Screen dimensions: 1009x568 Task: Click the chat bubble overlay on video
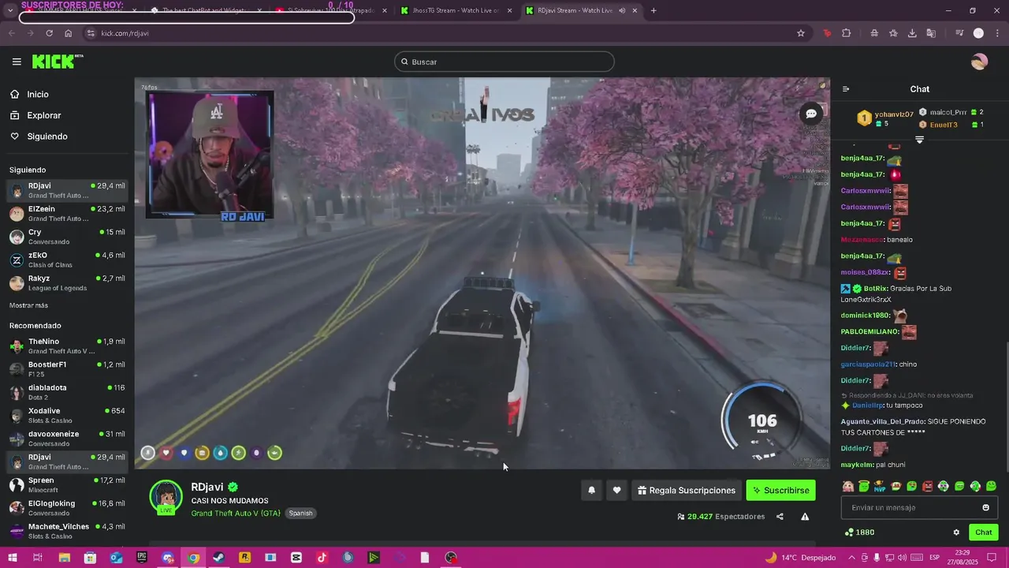[810, 114]
